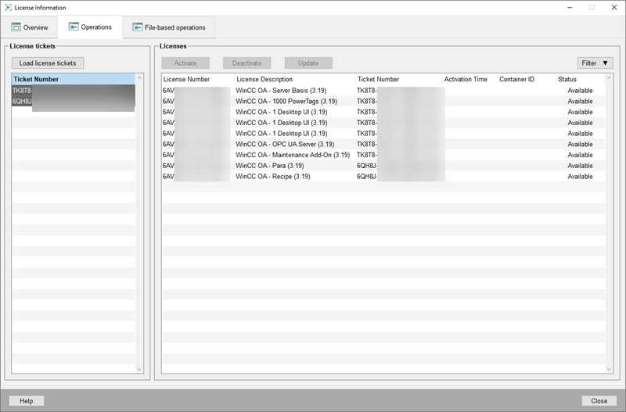The height and width of the screenshot is (412, 626).
Task: Click scroll down arrow in License tickets list
Action: coord(139,369)
